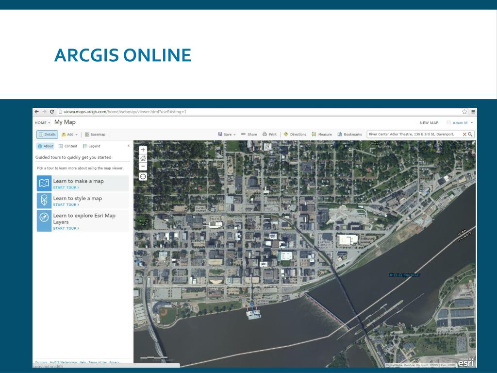This screenshot has height=373, width=497.
Task: Reload the page with the refresh icon
Action: pyautogui.click(x=52, y=112)
